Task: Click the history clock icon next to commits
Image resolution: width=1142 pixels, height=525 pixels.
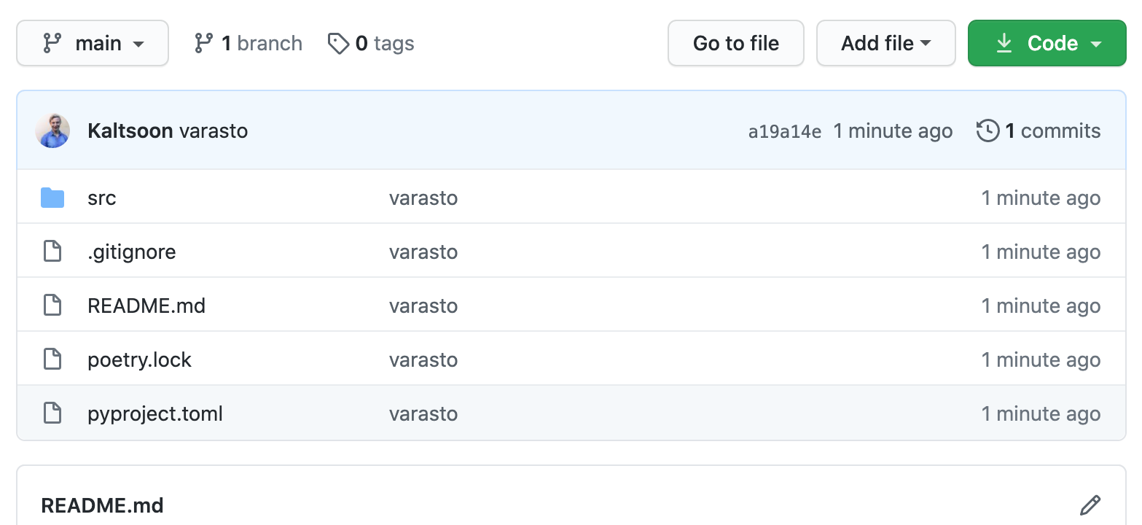Action: click(x=987, y=131)
